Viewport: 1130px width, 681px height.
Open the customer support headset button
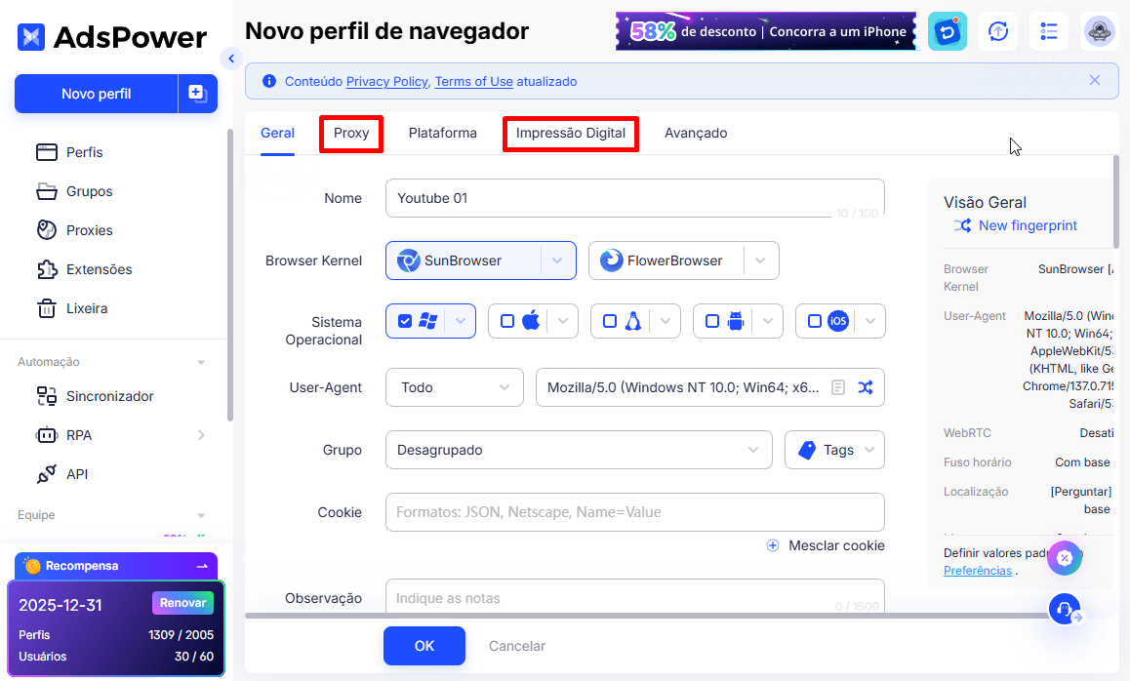[1065, 609]
